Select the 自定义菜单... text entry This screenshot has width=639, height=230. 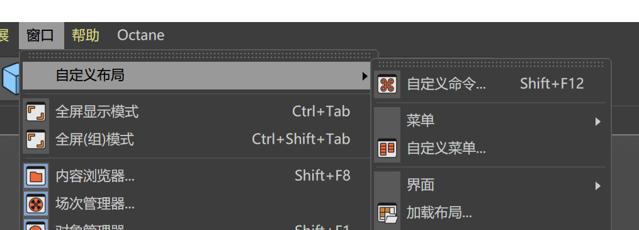point(446,149)
